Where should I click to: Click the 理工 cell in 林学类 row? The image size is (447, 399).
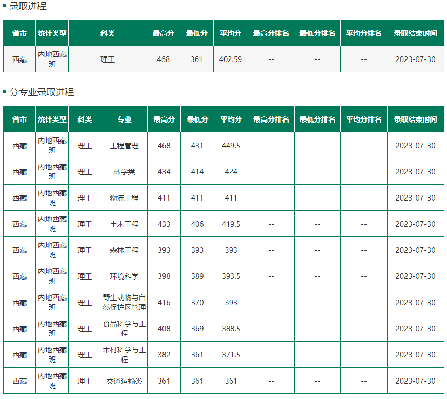coord(85,172)
